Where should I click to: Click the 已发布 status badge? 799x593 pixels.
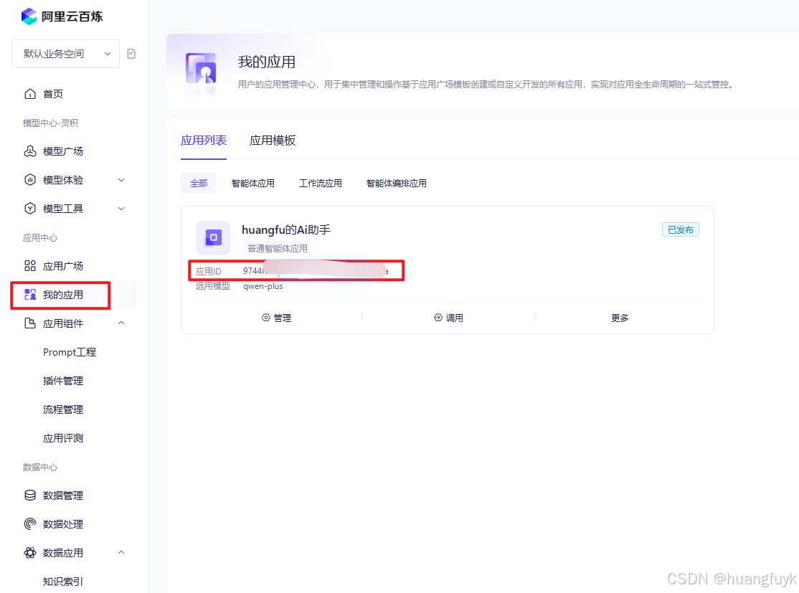point(680,229)
